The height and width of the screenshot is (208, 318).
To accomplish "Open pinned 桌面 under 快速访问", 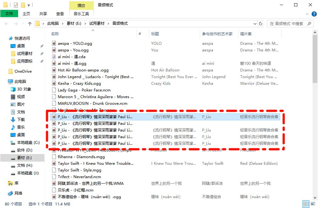I will pos(21,46).
